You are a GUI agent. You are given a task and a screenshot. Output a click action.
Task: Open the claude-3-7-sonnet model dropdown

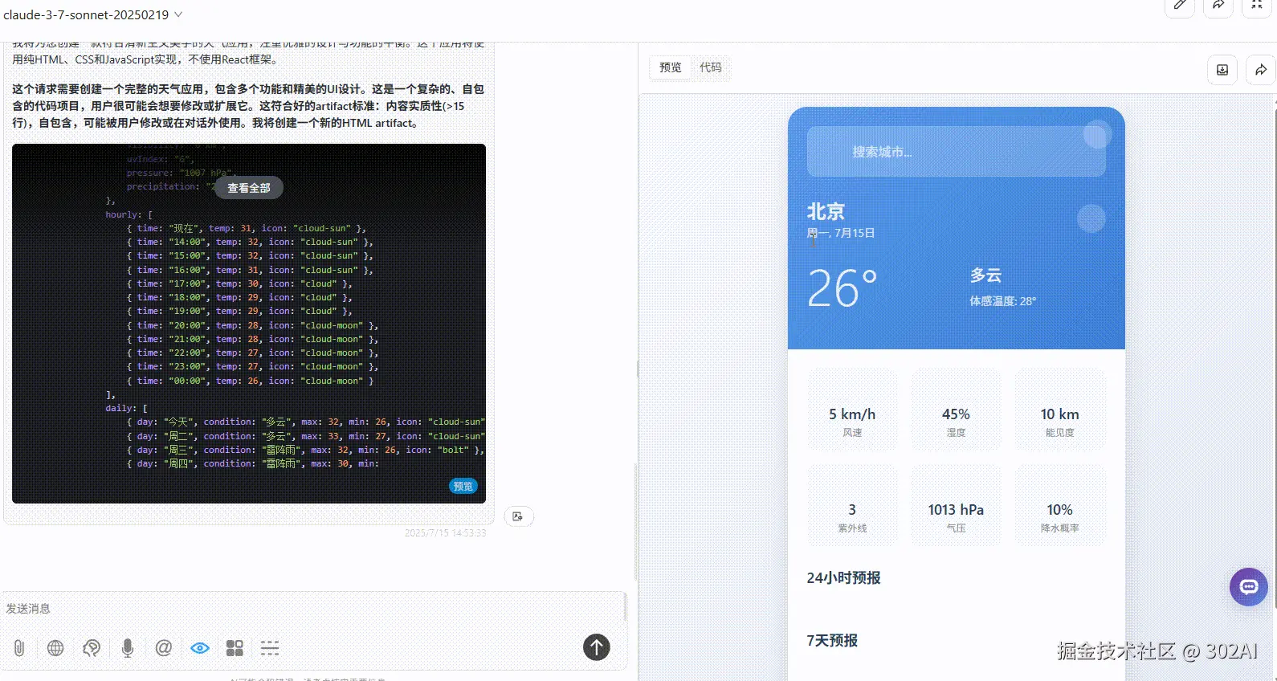93,14
